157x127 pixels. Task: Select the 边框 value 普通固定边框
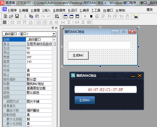pos(39,88)
